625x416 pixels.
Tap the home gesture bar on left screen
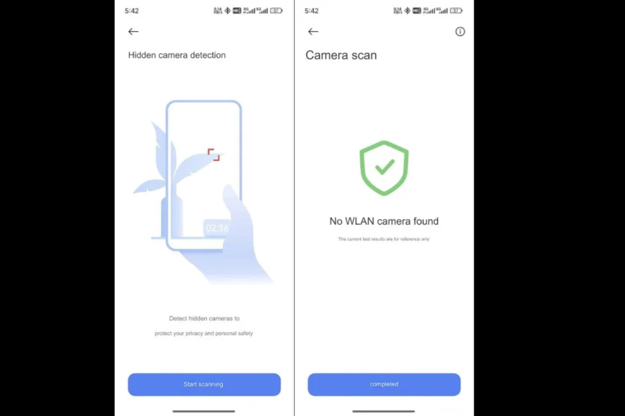(x=204, y=411)
